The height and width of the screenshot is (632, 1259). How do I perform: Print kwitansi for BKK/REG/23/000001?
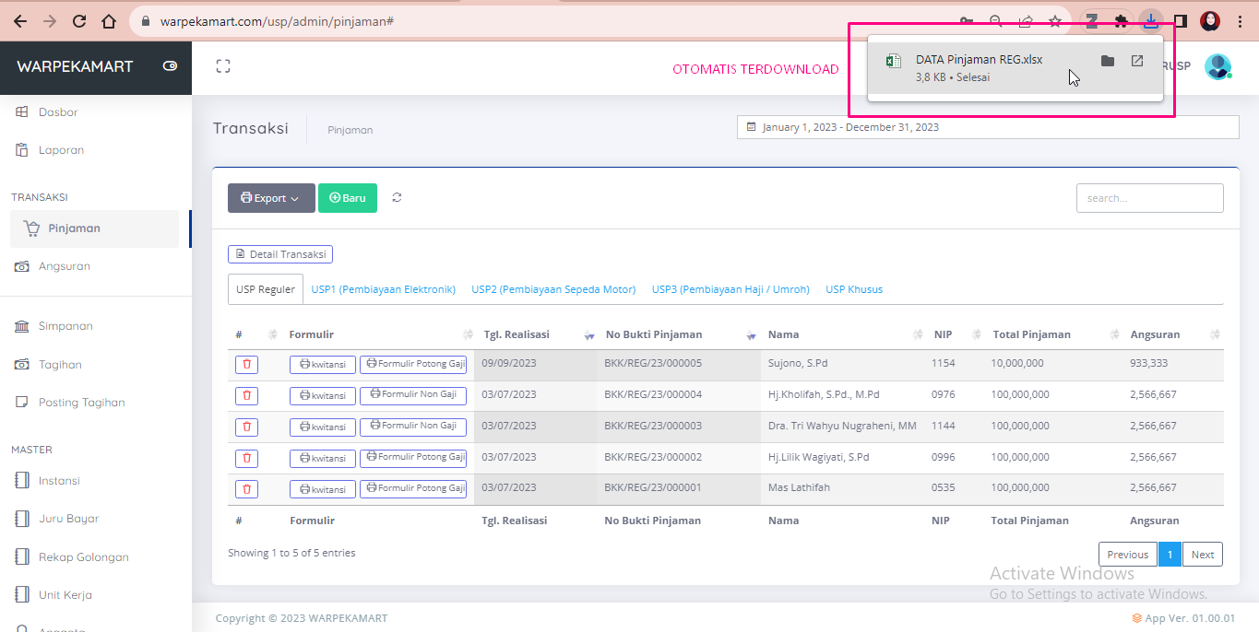point(323,489)
